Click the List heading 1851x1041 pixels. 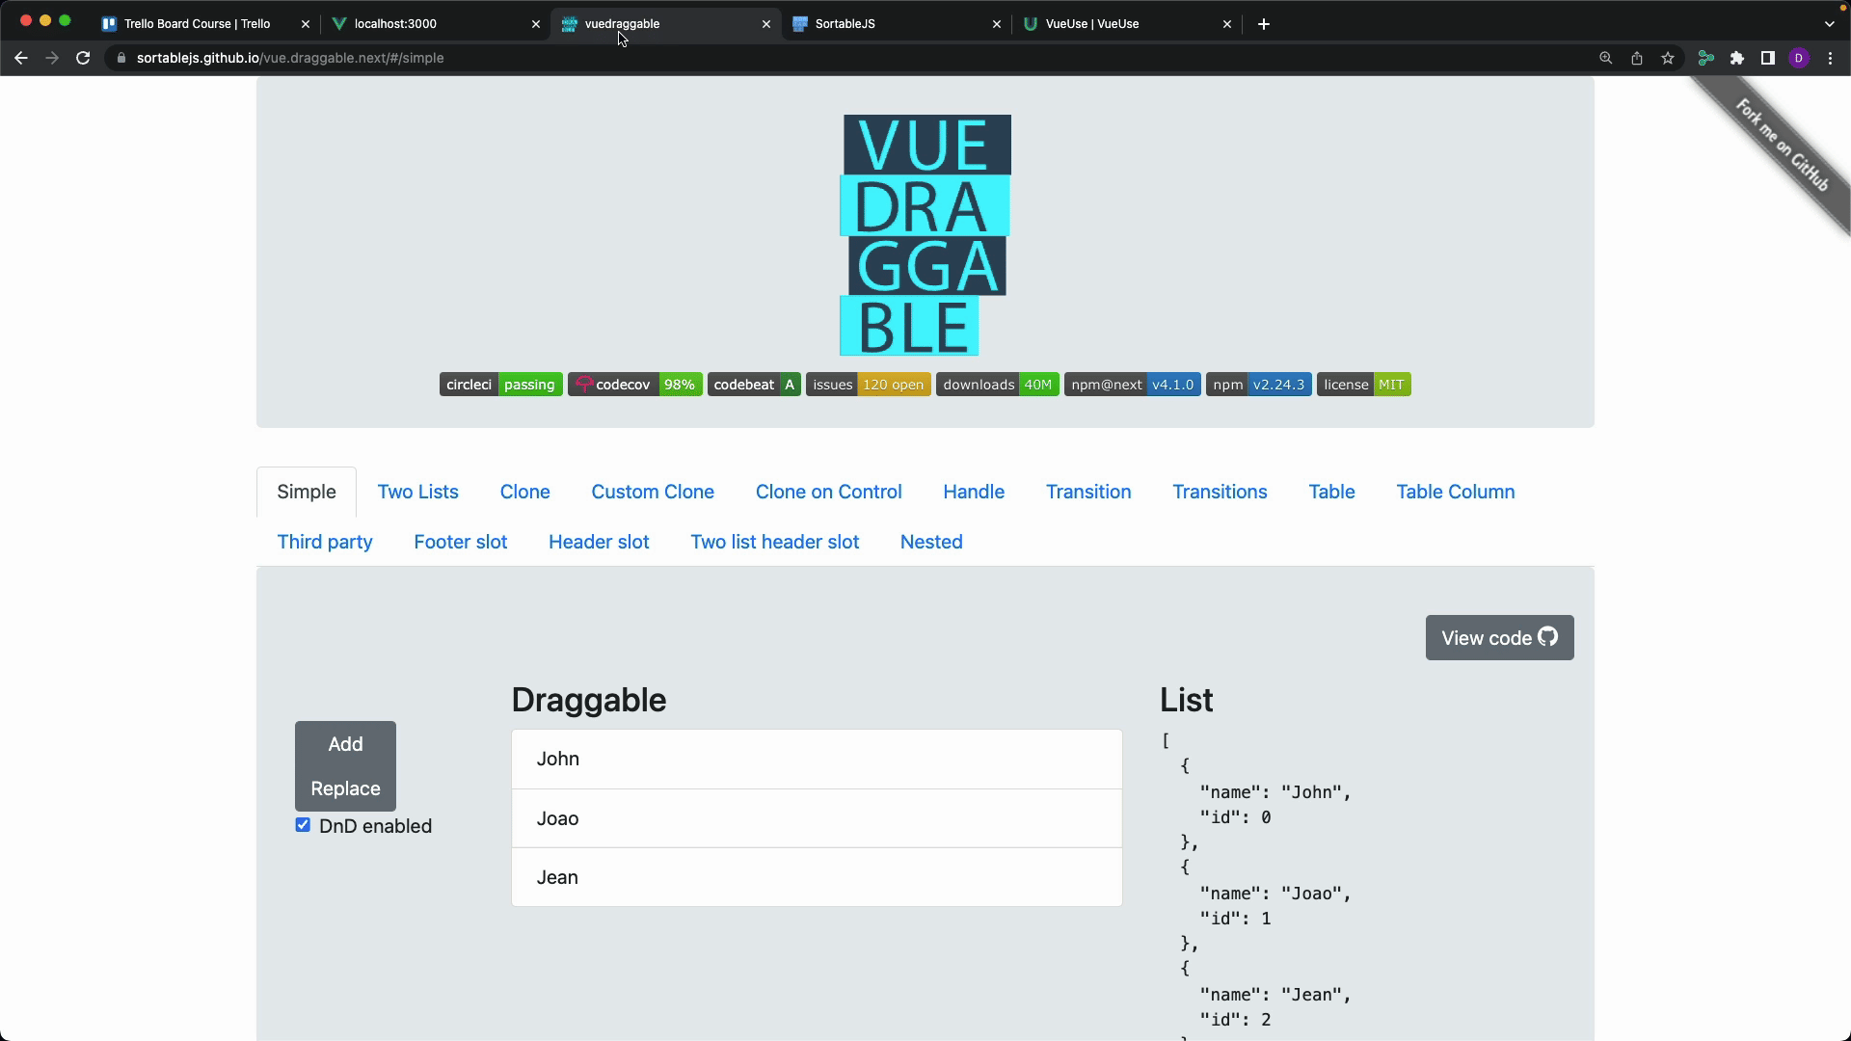1187,700
